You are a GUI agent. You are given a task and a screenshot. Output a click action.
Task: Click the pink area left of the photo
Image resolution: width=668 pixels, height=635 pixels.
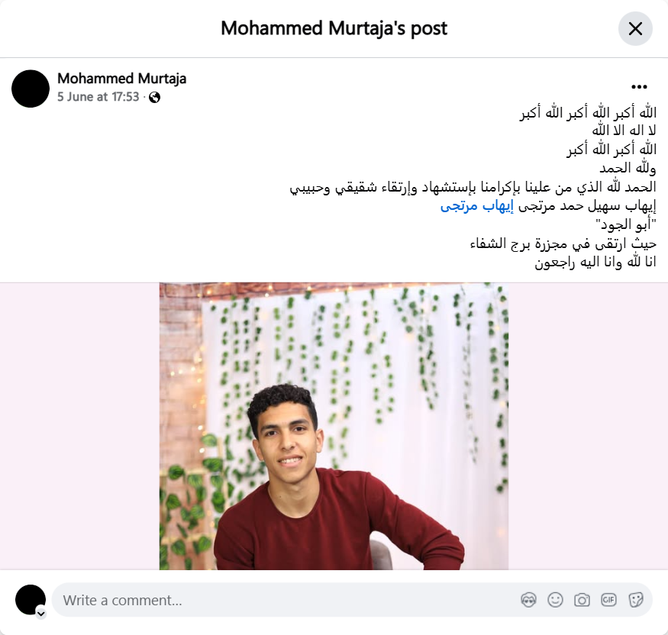point(79,426)
